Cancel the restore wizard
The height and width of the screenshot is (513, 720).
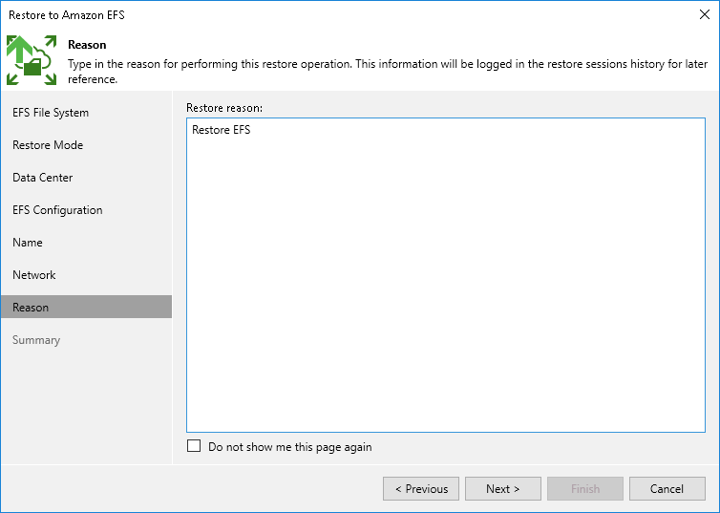667,489
